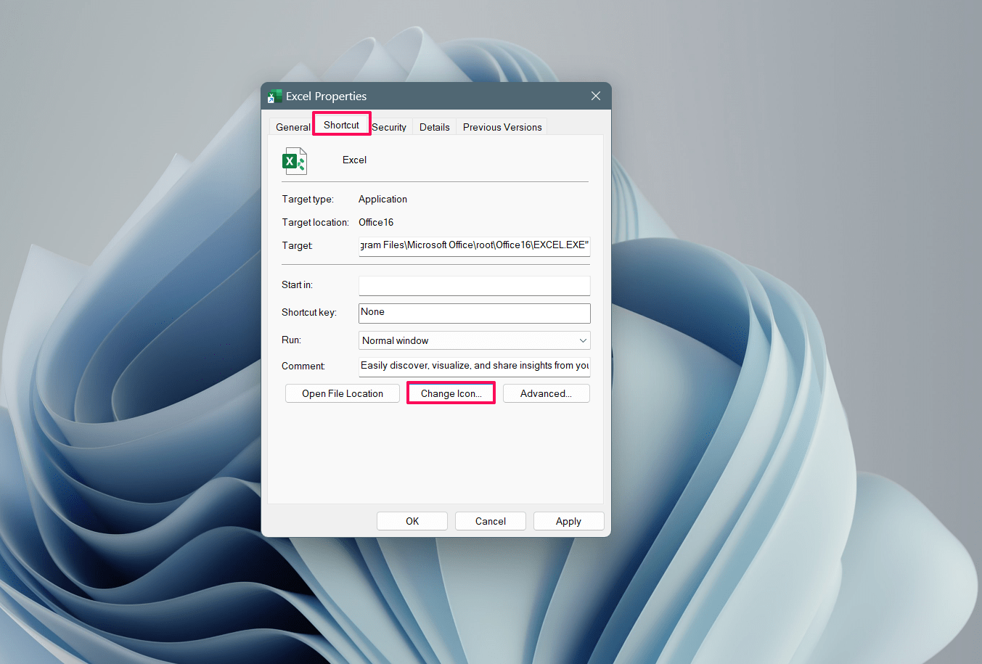Focus the Shortcut key field showing None
Viewport: 982px width, 664px height.
[475, 313]
